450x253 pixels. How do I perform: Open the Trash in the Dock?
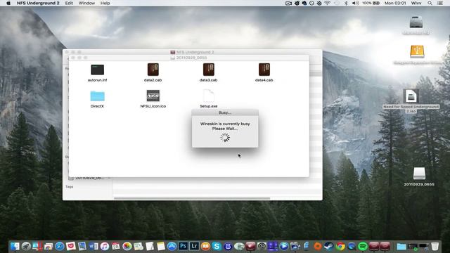click(x=435, y=246)
